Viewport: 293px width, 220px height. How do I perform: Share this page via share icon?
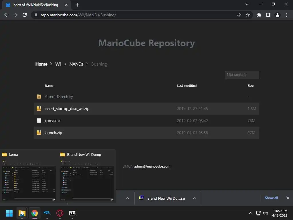pyautogui.click(x=239, y=15)
